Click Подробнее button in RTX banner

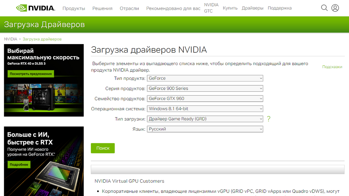19,165
